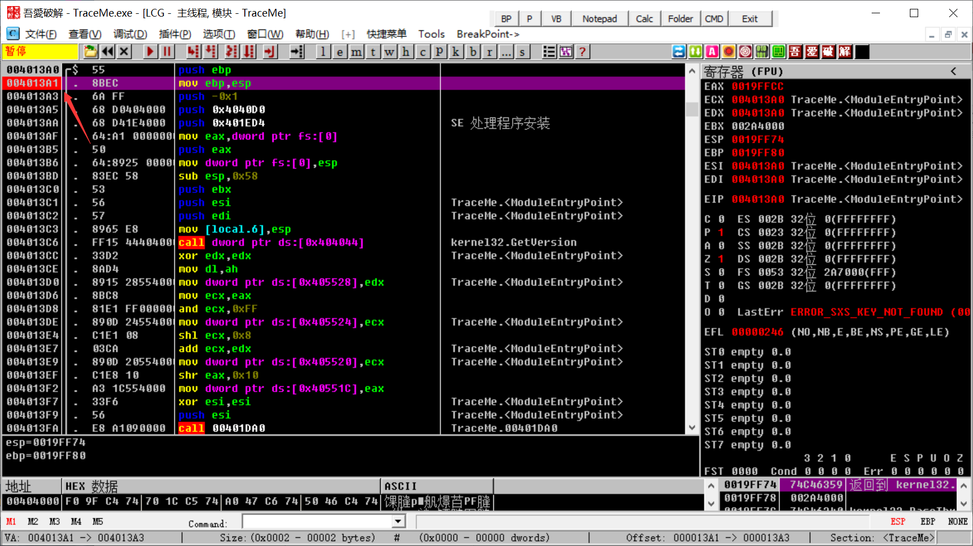Click the Trace Into toolbar icon
973x546 pixels.
coord(231,52)
